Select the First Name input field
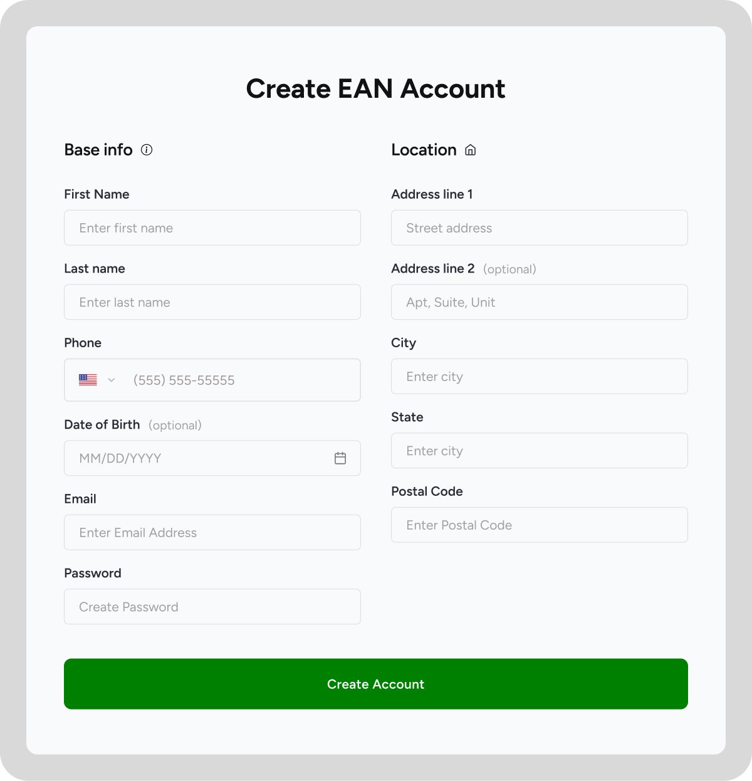This screenshot has width=752, height=781. coord(212,228)
